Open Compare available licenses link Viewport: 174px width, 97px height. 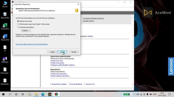[x=93, y=18]
